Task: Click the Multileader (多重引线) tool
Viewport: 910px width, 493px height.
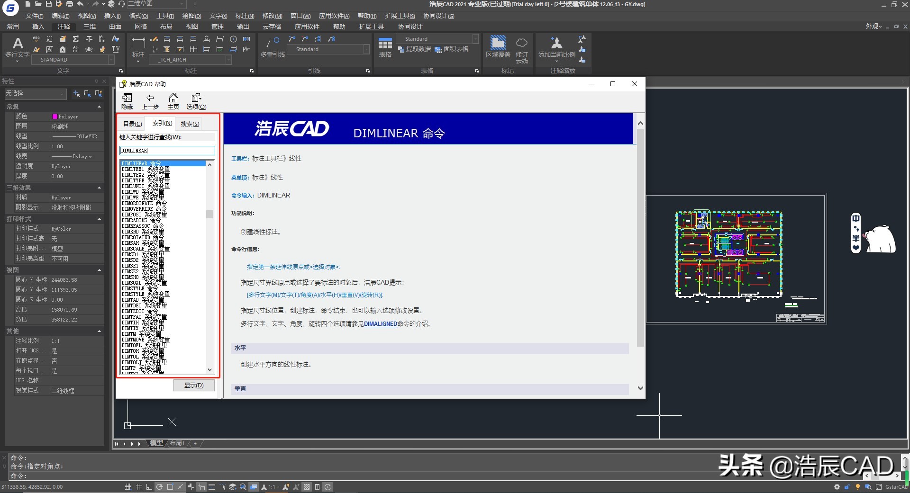Action: (273, 48)
